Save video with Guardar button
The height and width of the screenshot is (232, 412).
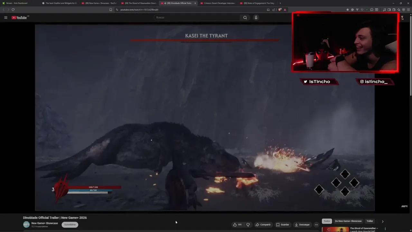coord(283,225)
